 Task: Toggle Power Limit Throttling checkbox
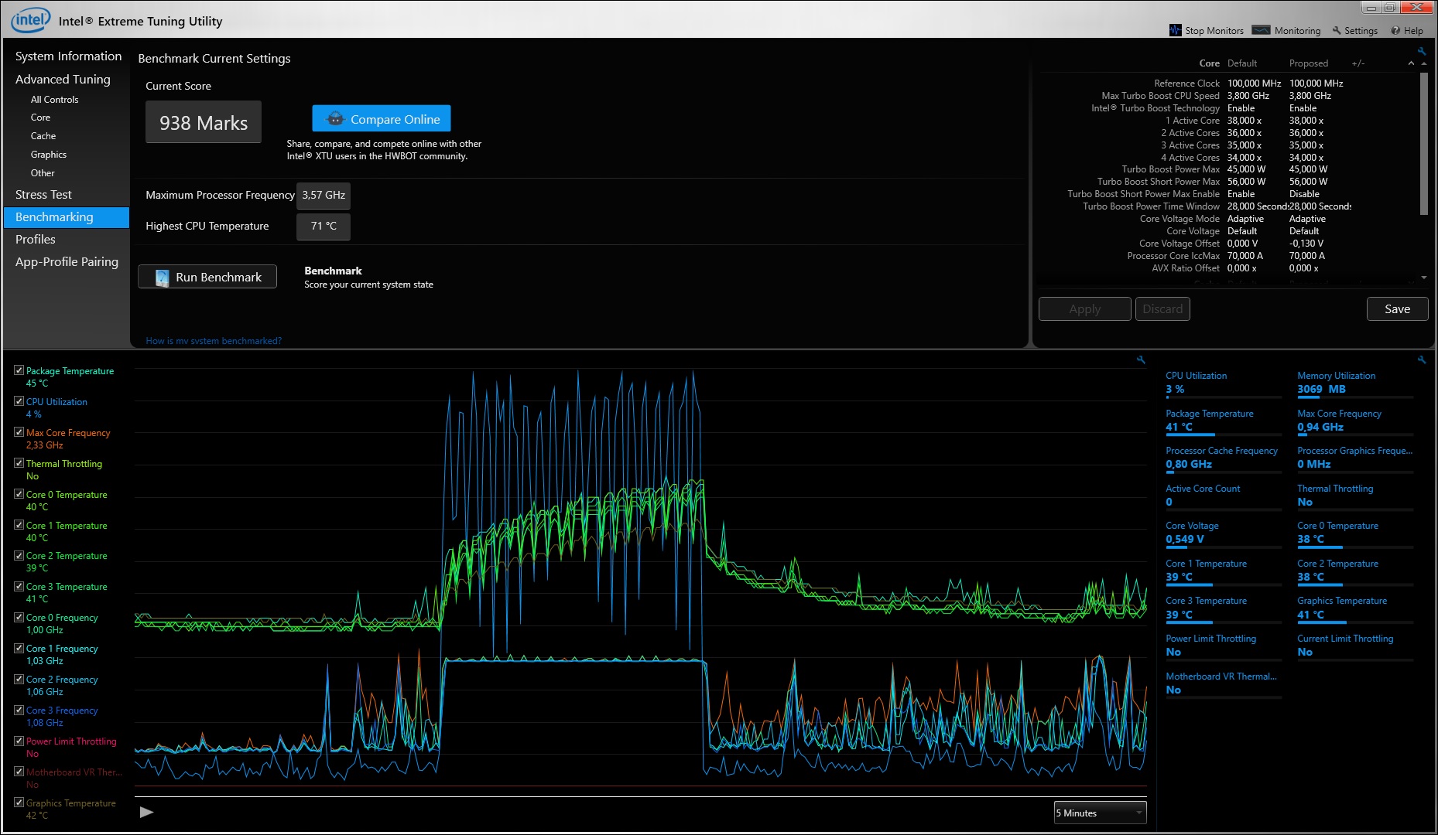pyautogui.click(x=19, y=741)
